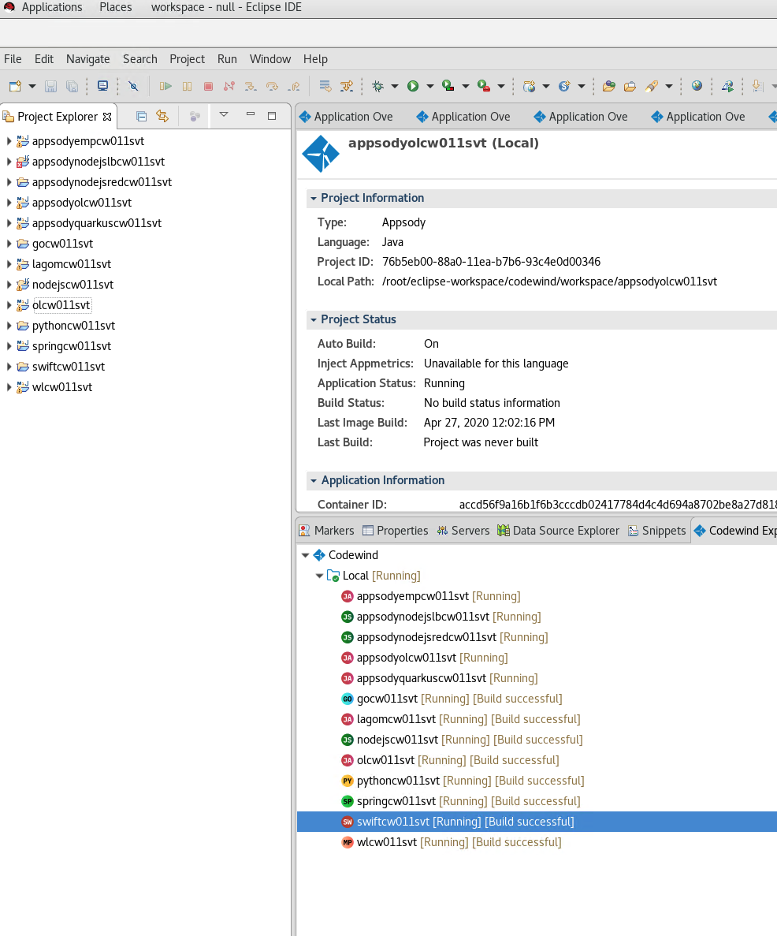
Task: Open the Navigate menu
Action: [x=87, y=58]
